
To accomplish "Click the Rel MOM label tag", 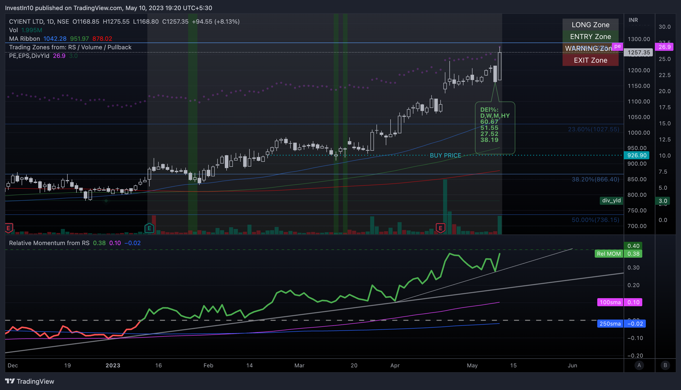I will [609, 253].
